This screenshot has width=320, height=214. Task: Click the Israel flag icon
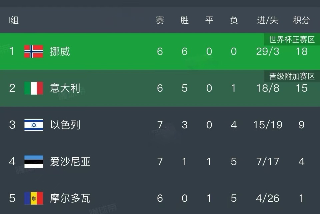point(34,125)
